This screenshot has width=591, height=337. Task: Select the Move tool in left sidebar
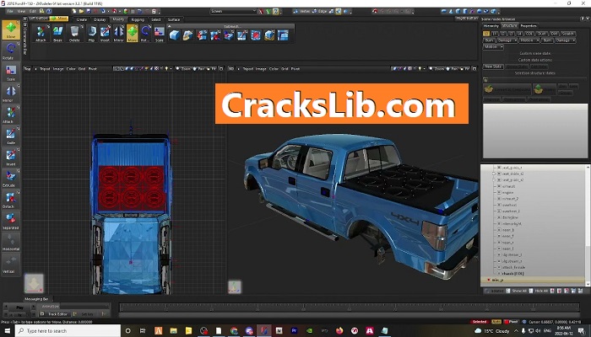click(x=10, y=29)
